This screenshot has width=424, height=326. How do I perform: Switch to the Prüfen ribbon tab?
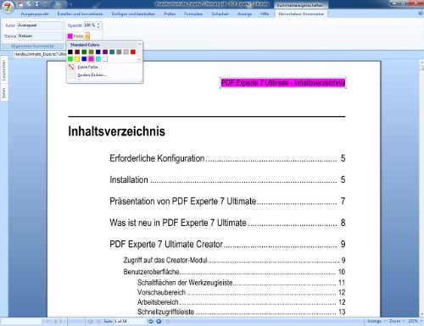[x=170, y=14]
